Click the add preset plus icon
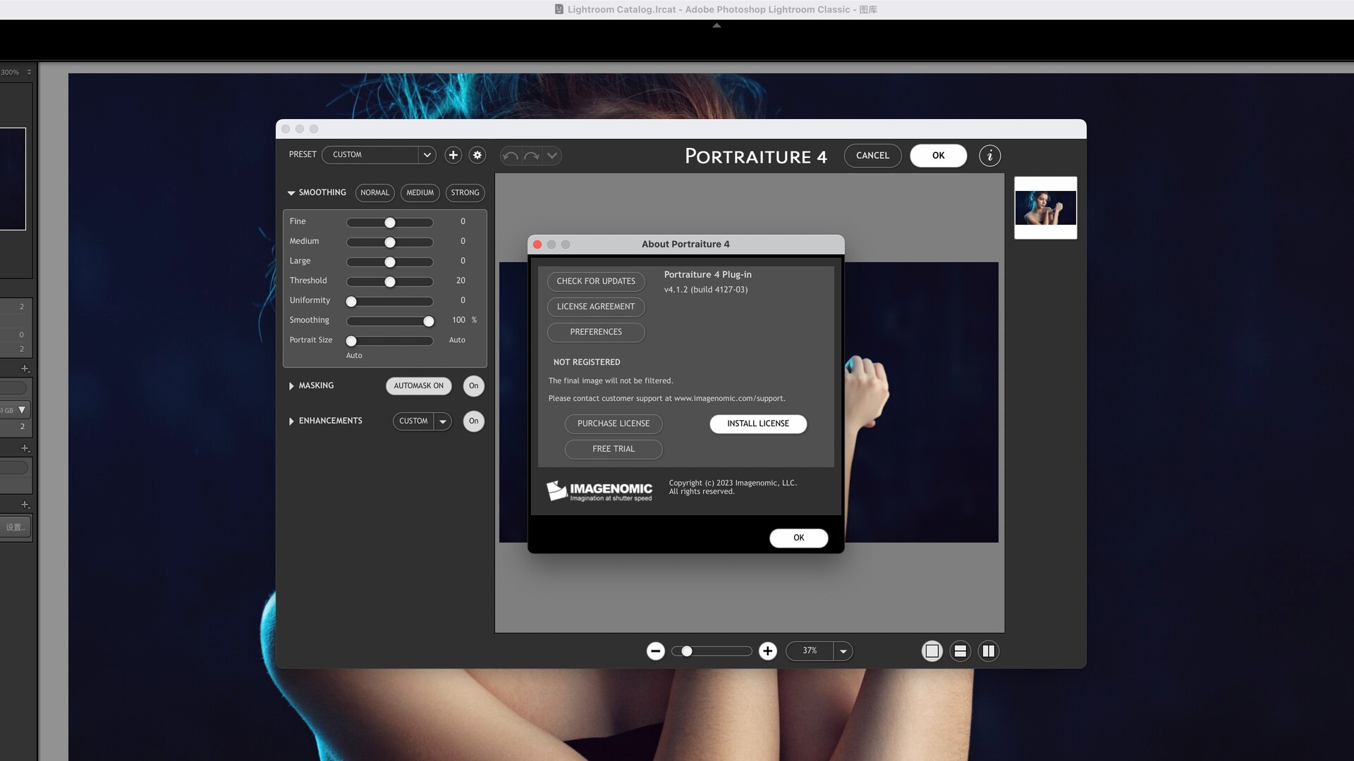This screenshot has width=1354, height=761. (x=453, y=155)
